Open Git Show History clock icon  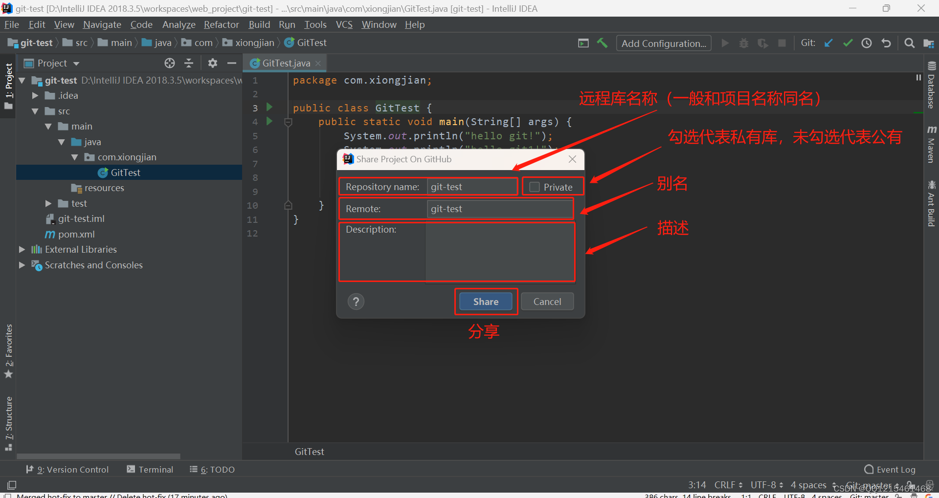click(x=867, y=43)
